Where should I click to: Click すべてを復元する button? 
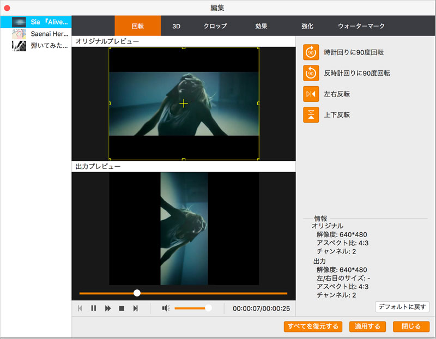[313, 326]
